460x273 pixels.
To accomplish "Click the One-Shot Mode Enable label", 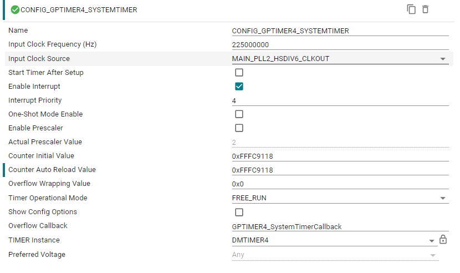I will click(45, 114).
